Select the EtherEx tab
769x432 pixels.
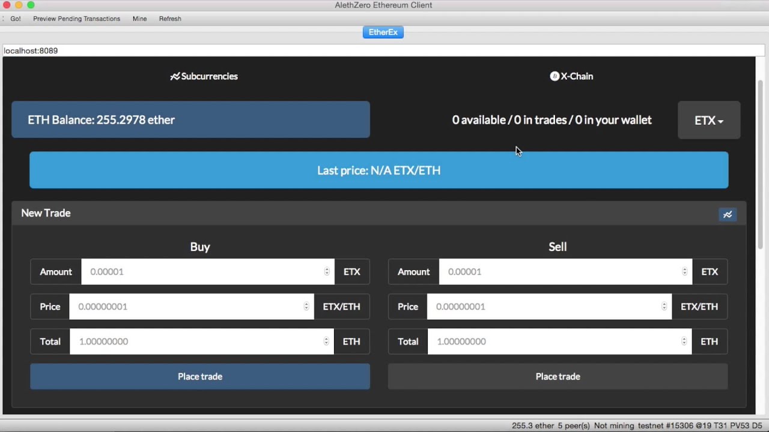383,32
